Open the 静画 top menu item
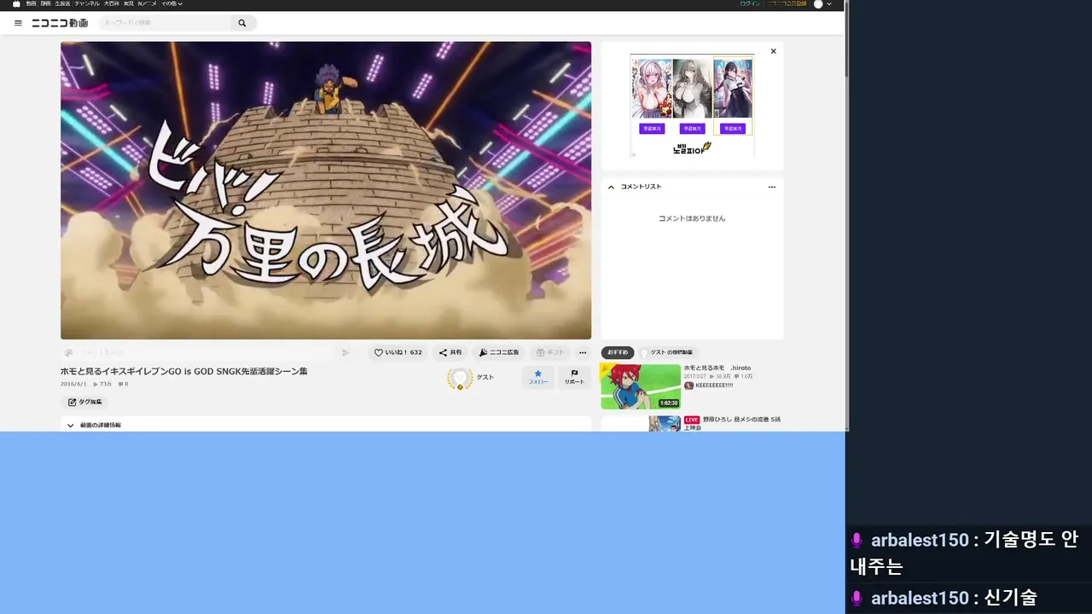This screenshot has width=1092, height=614. [x=45, y=3]
